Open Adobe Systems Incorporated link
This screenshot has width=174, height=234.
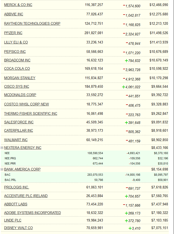click(33, 213)
